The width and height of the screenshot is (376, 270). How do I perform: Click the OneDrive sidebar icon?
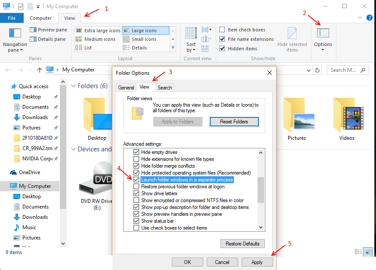[x=13, y=172]
